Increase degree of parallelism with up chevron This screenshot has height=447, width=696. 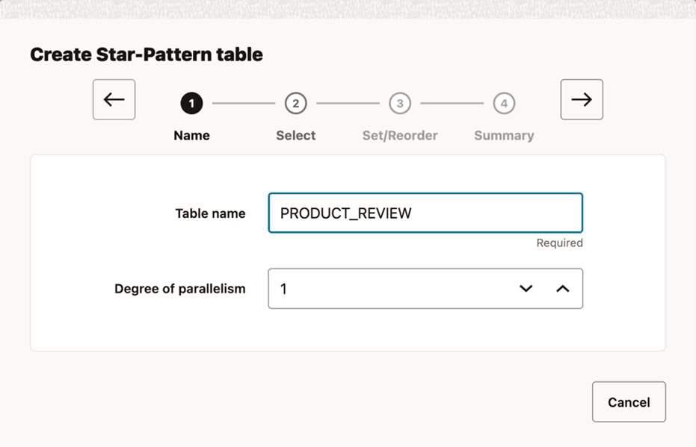[x=563, y=289]
